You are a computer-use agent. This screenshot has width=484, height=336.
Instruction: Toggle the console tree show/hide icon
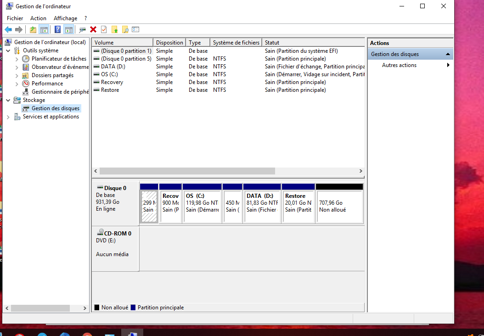44,30
